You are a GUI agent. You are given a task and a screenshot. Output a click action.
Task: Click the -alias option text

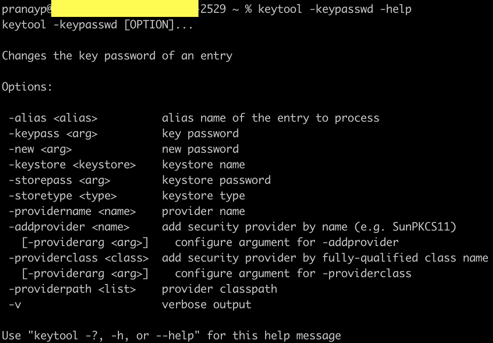(x=53, y=118)
